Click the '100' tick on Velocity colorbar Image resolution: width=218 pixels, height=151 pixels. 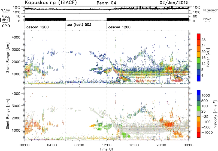205,106
